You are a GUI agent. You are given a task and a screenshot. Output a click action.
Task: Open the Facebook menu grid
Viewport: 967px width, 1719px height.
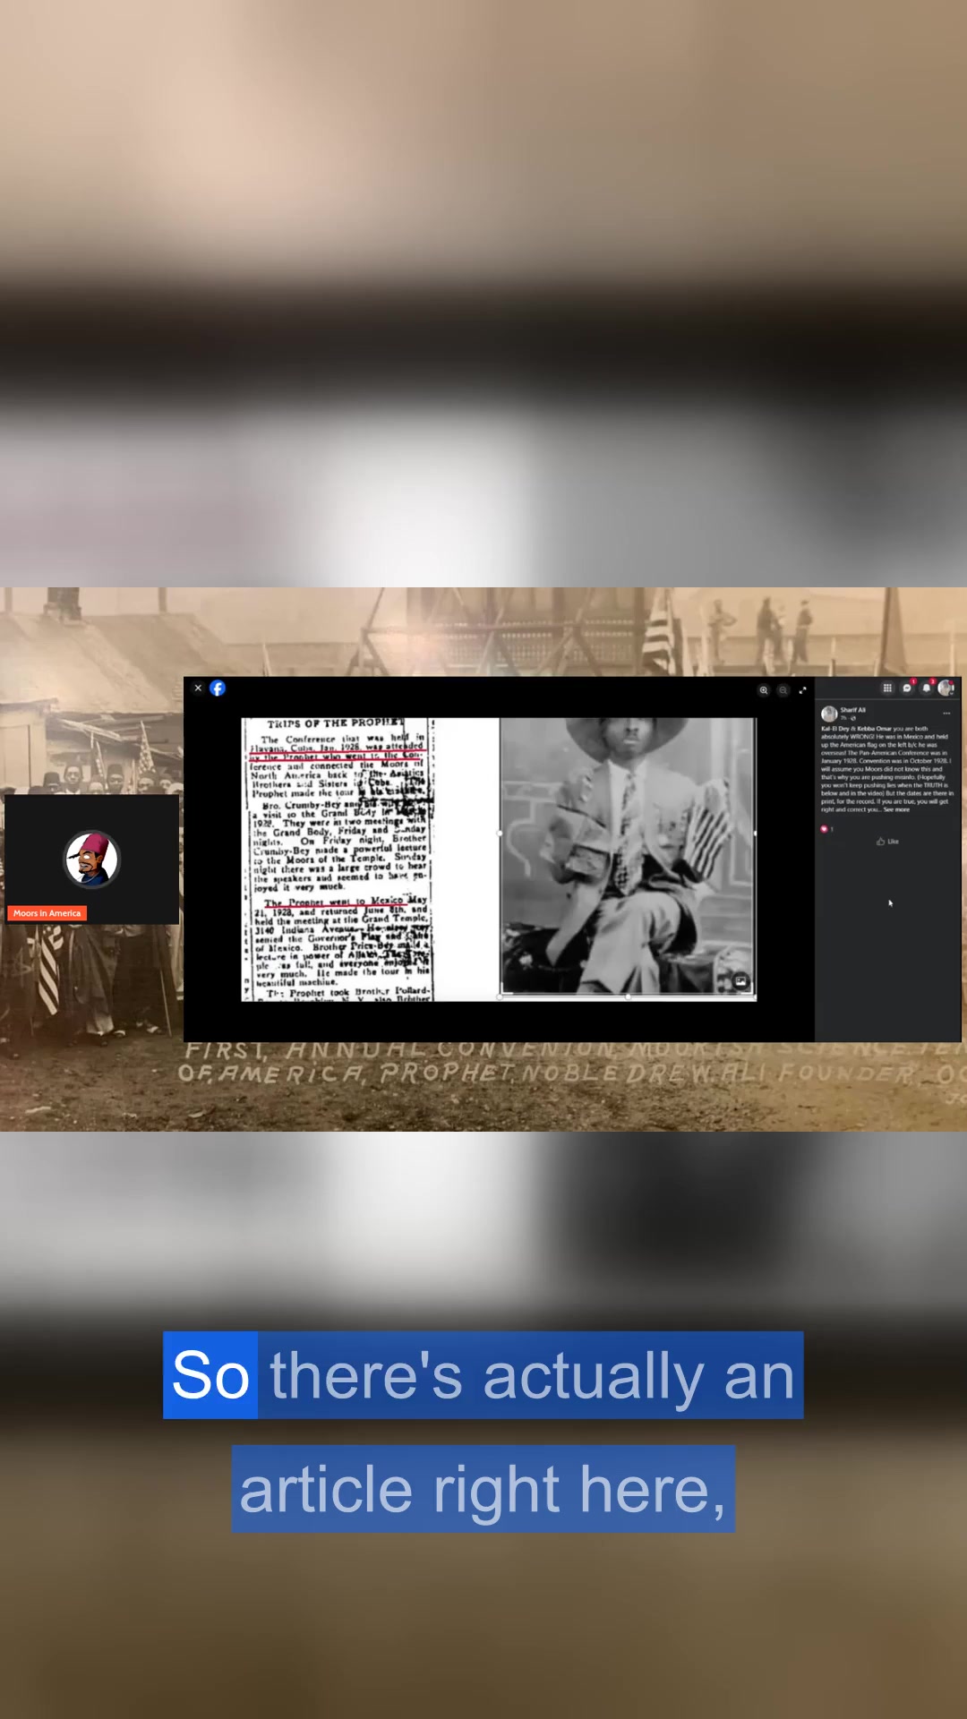tap(887, 688)
